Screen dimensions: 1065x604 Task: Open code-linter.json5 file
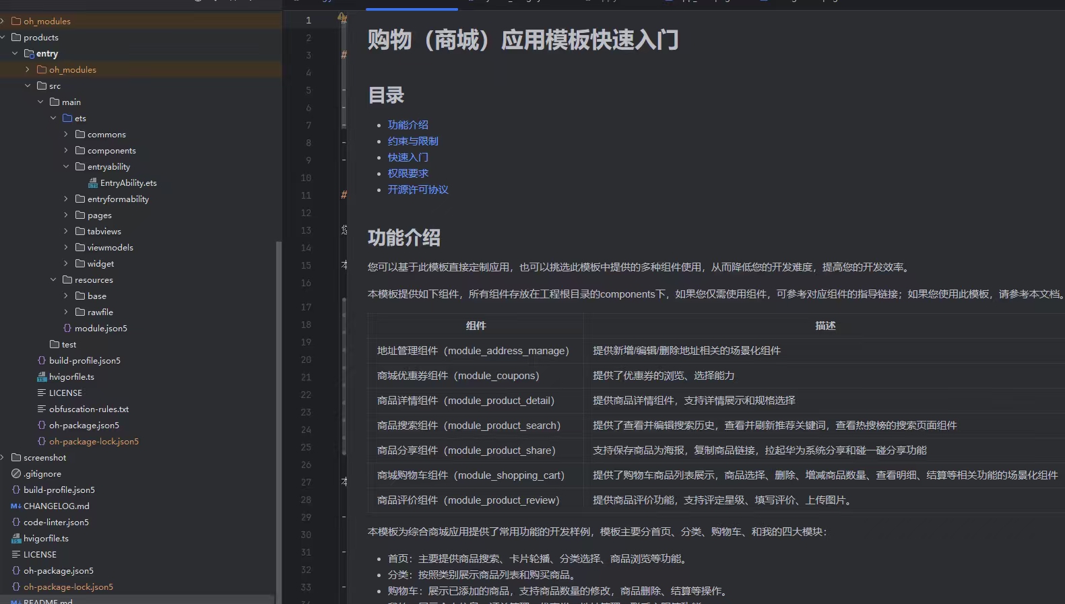[x=56, y=523]
